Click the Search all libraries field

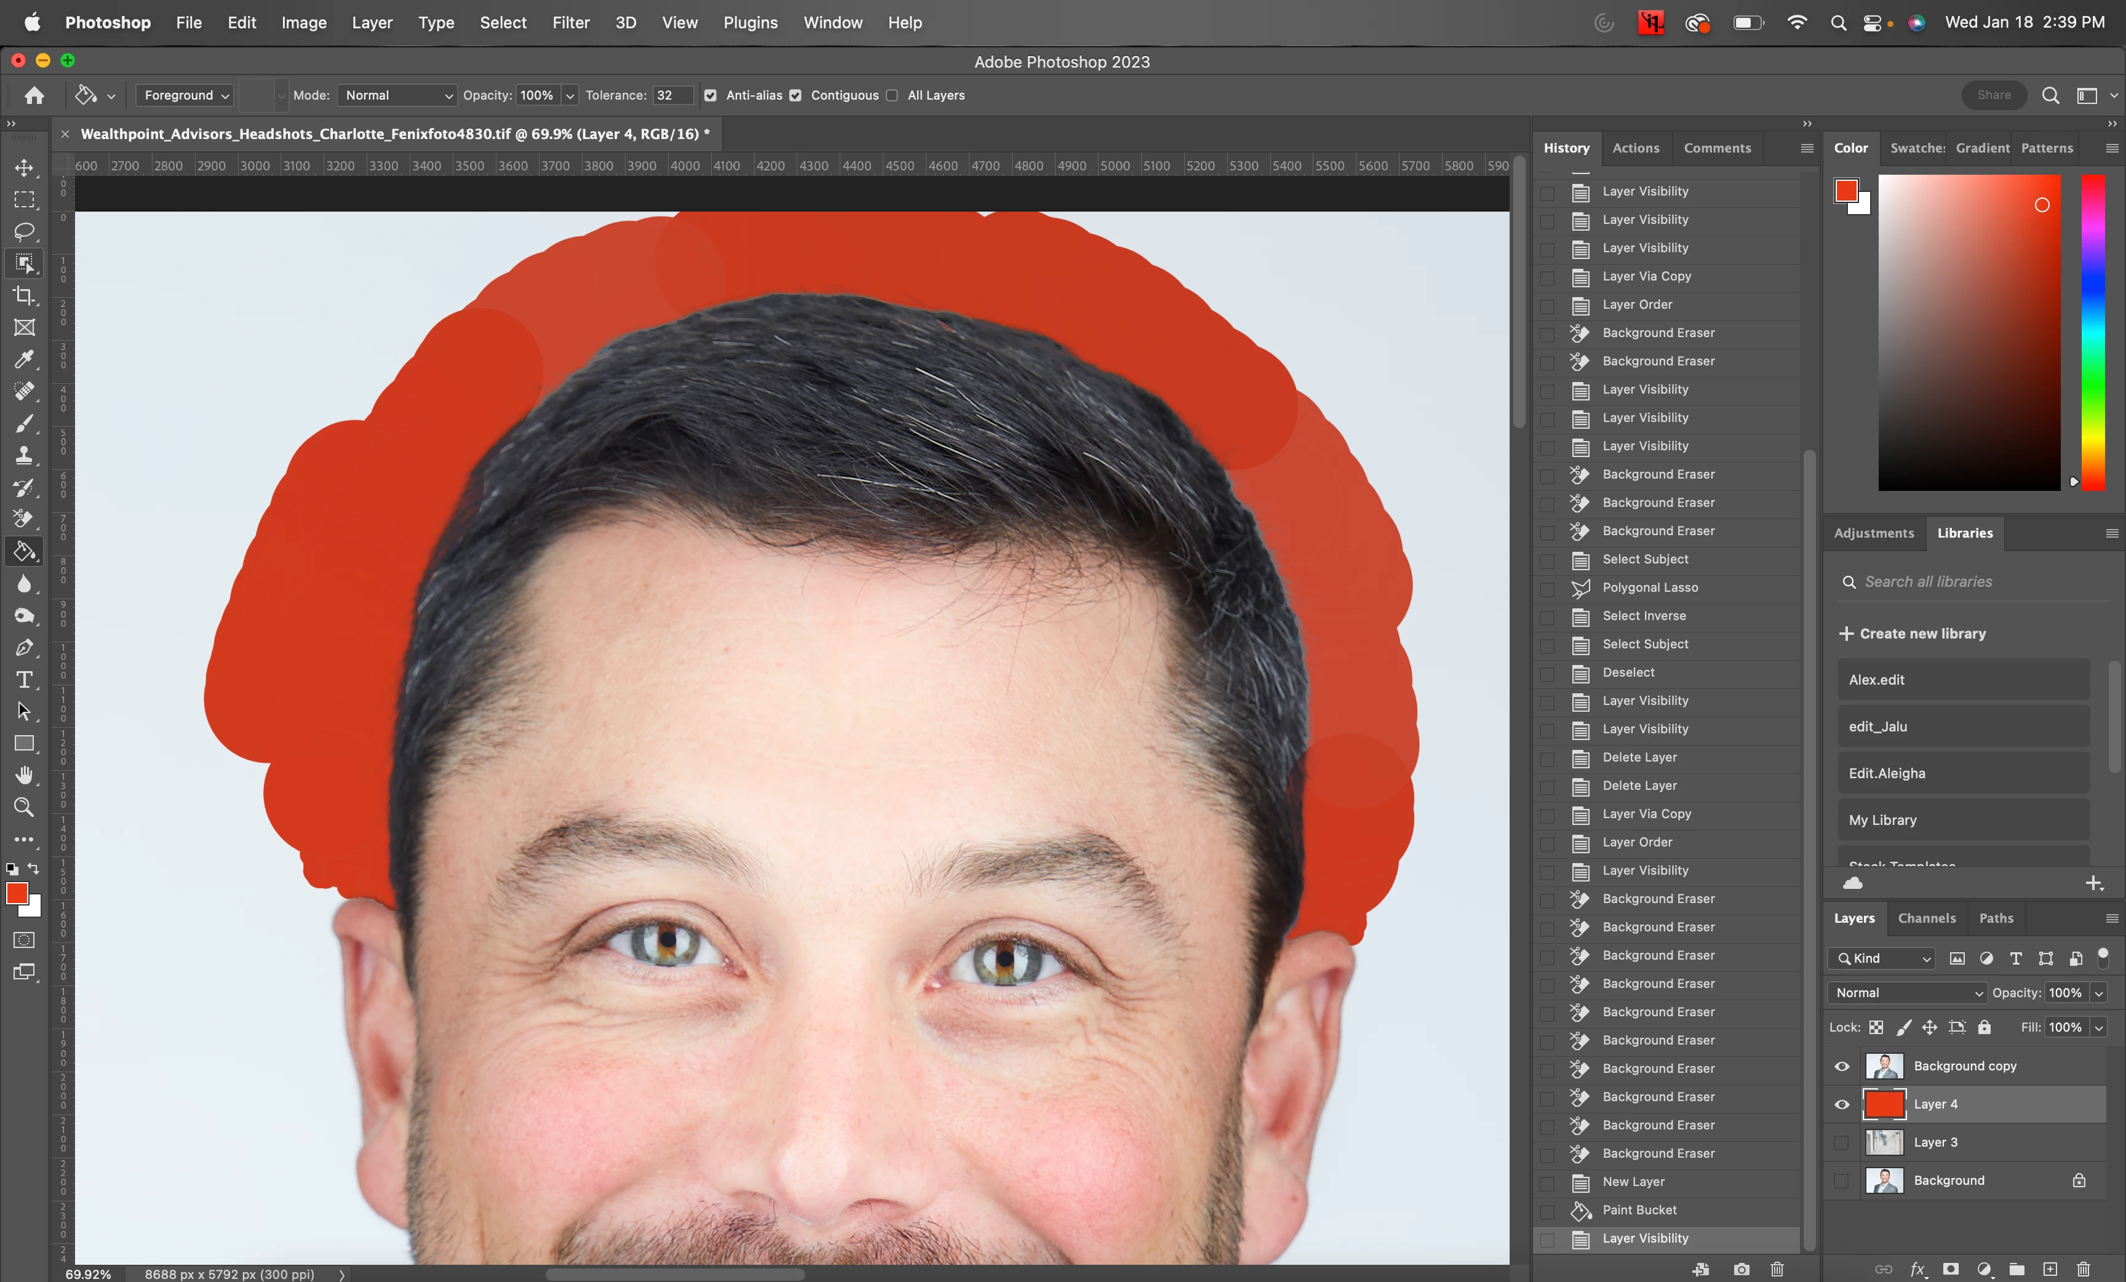pyautogui.click(x=1976, y=581)
